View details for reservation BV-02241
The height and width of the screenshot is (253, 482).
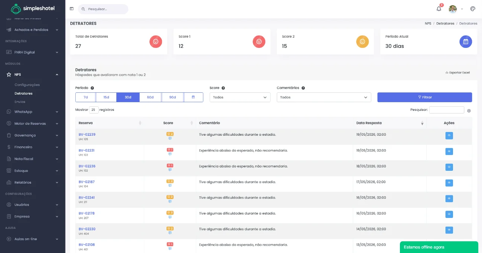[x=449, y=198]
